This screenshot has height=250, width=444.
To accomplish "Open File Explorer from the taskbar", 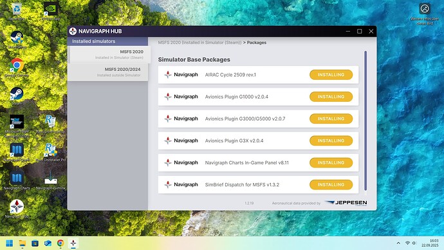I will point(22,243).
